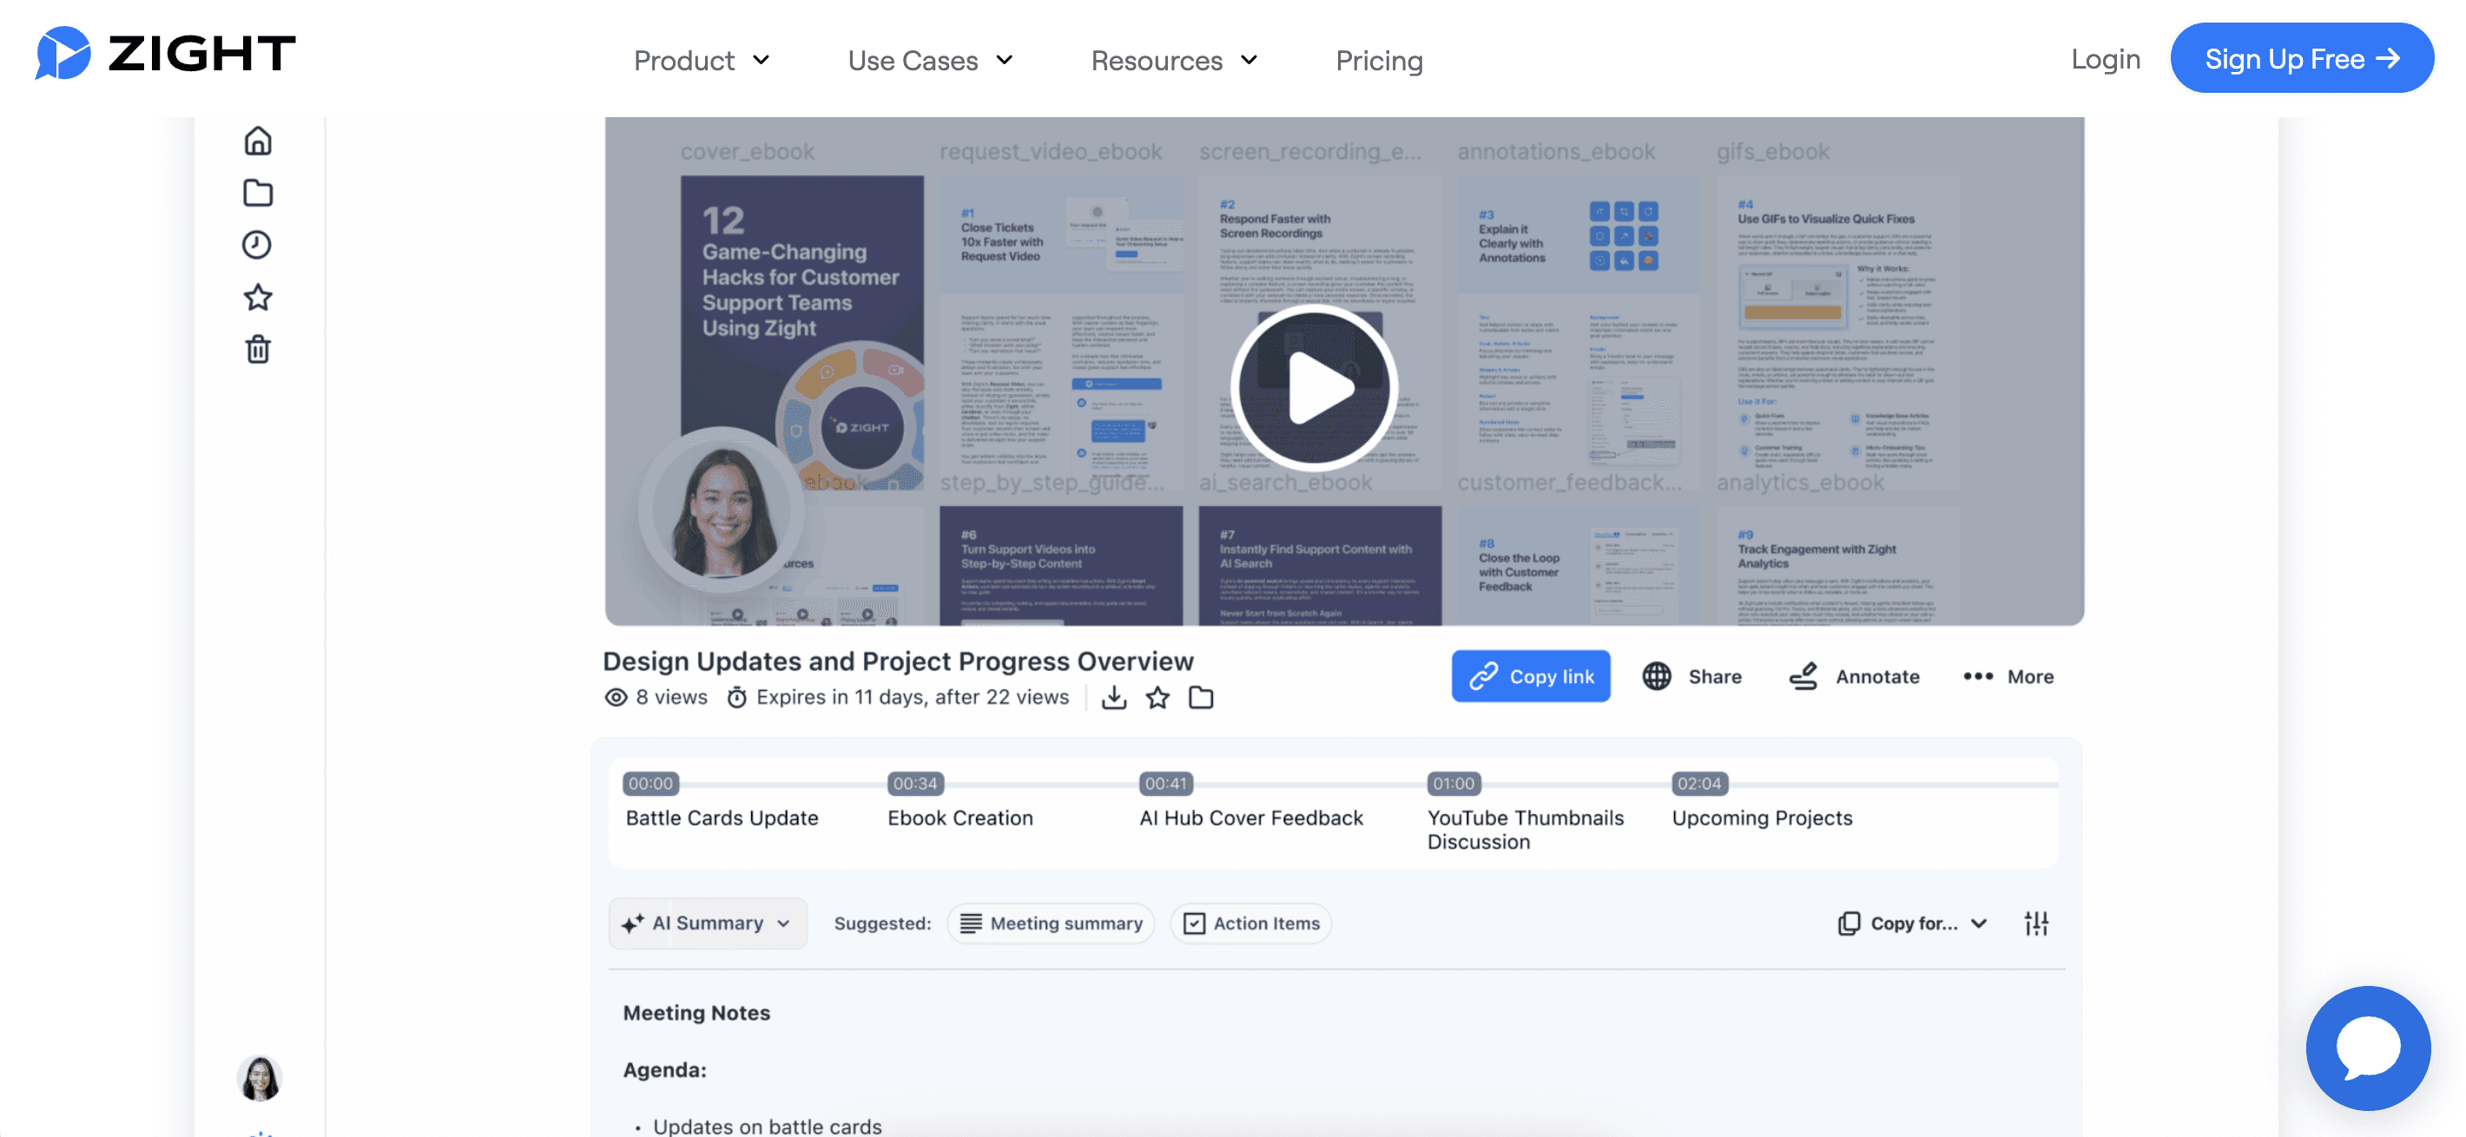This screenshot has height=1137, width=2466.
Task: Click the download icon below the title
Action: click(x=1113, y=698)
